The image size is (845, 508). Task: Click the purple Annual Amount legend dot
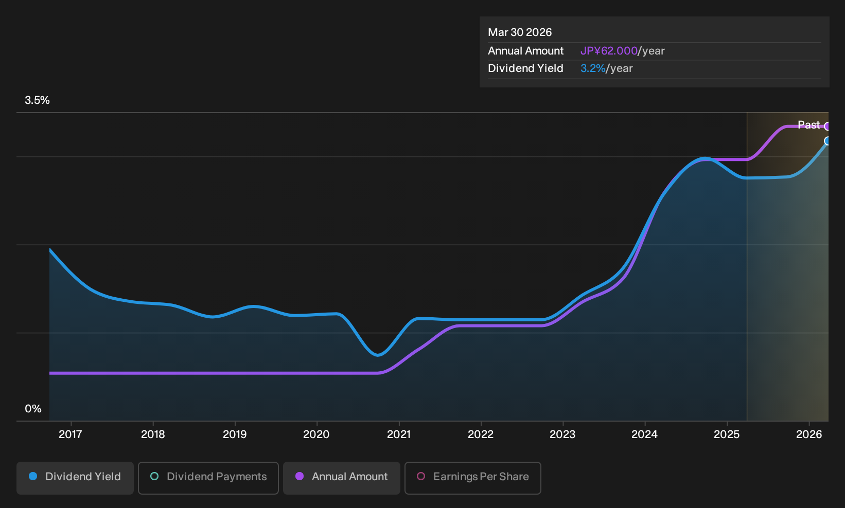pyautogui.click(x=300, y=477)
